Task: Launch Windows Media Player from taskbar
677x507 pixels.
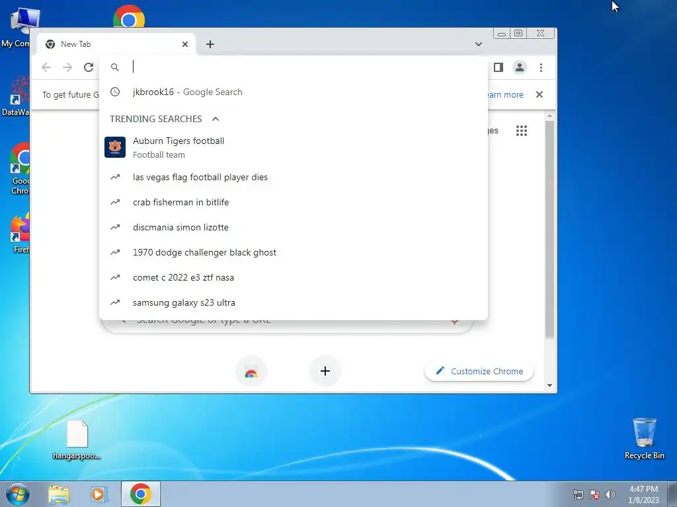Action: [x=99, y=494]
